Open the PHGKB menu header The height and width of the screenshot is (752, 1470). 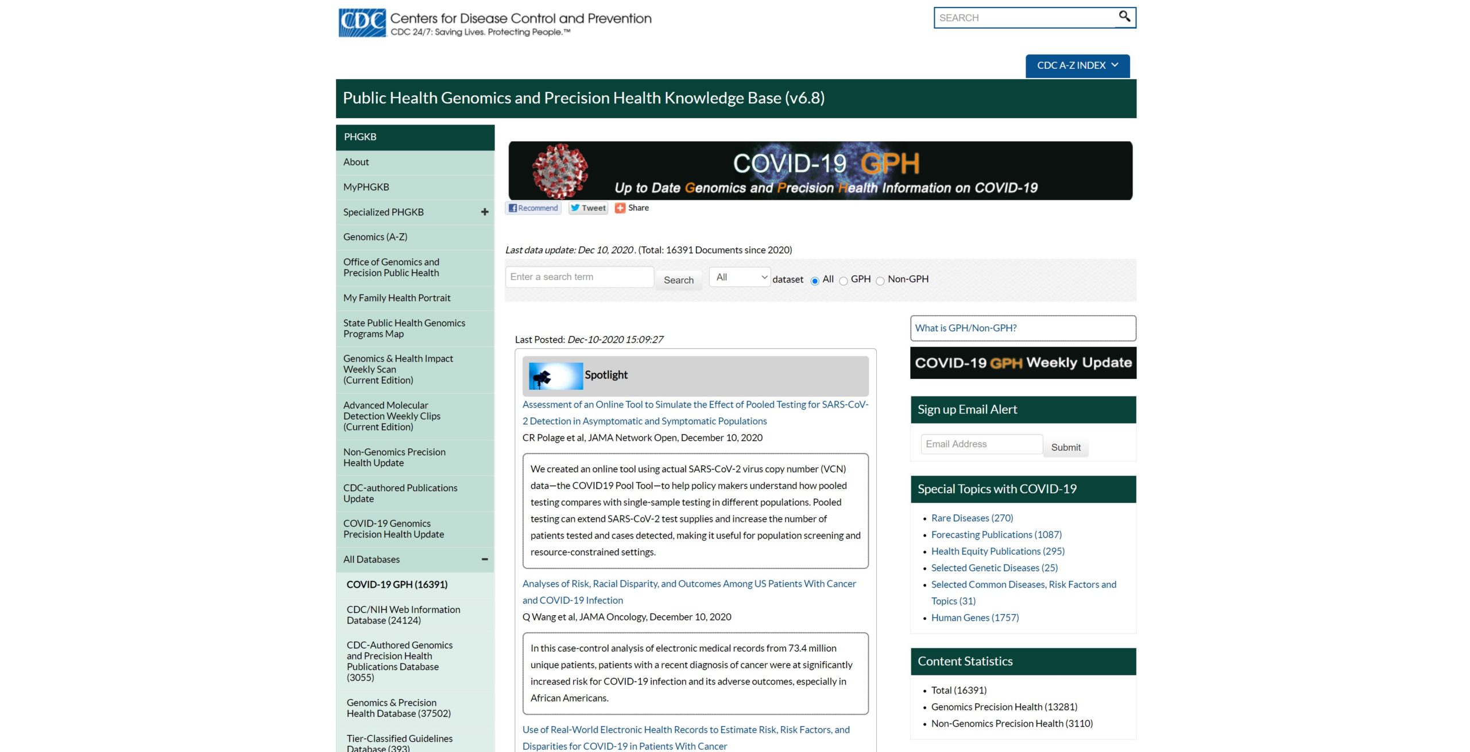coord(415,137)
